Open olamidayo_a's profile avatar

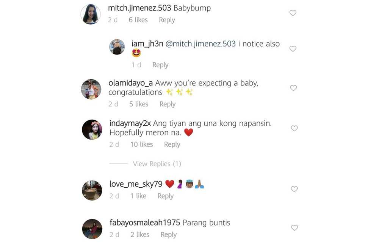(91, 89)
